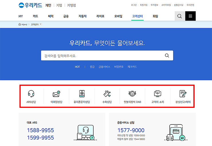This screenshot has height=146, width=212.
Task: Open 챗봇의정석 DAB robot icon
Action: click(x=132, y=94)
